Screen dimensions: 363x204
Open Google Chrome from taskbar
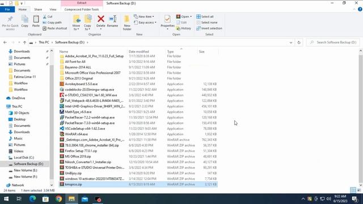pyautogui.click(x=59, y=199)
